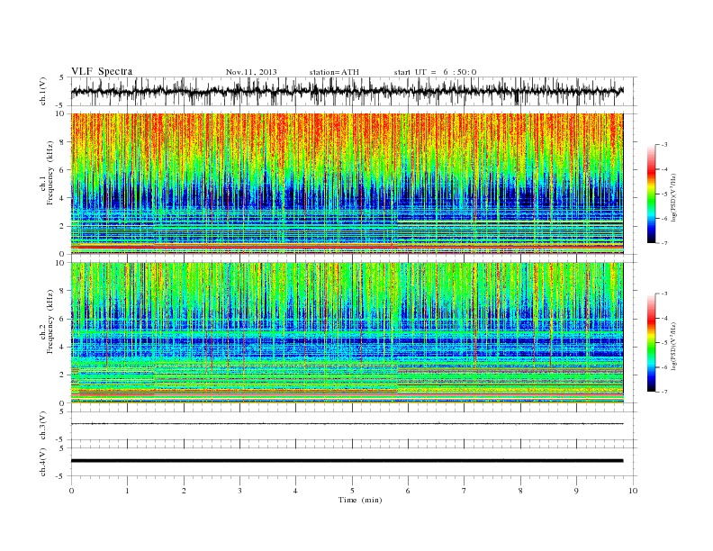Click the lower PSD color scale bar
Image resolution: width=713 pixels, height=551 pixels.
(651, 342)
